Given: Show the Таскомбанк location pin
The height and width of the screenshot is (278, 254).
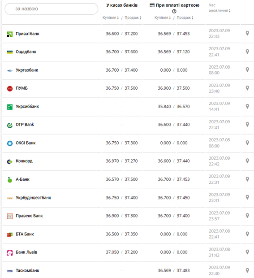Looking at the screenshot, I should tap(247, 270).
